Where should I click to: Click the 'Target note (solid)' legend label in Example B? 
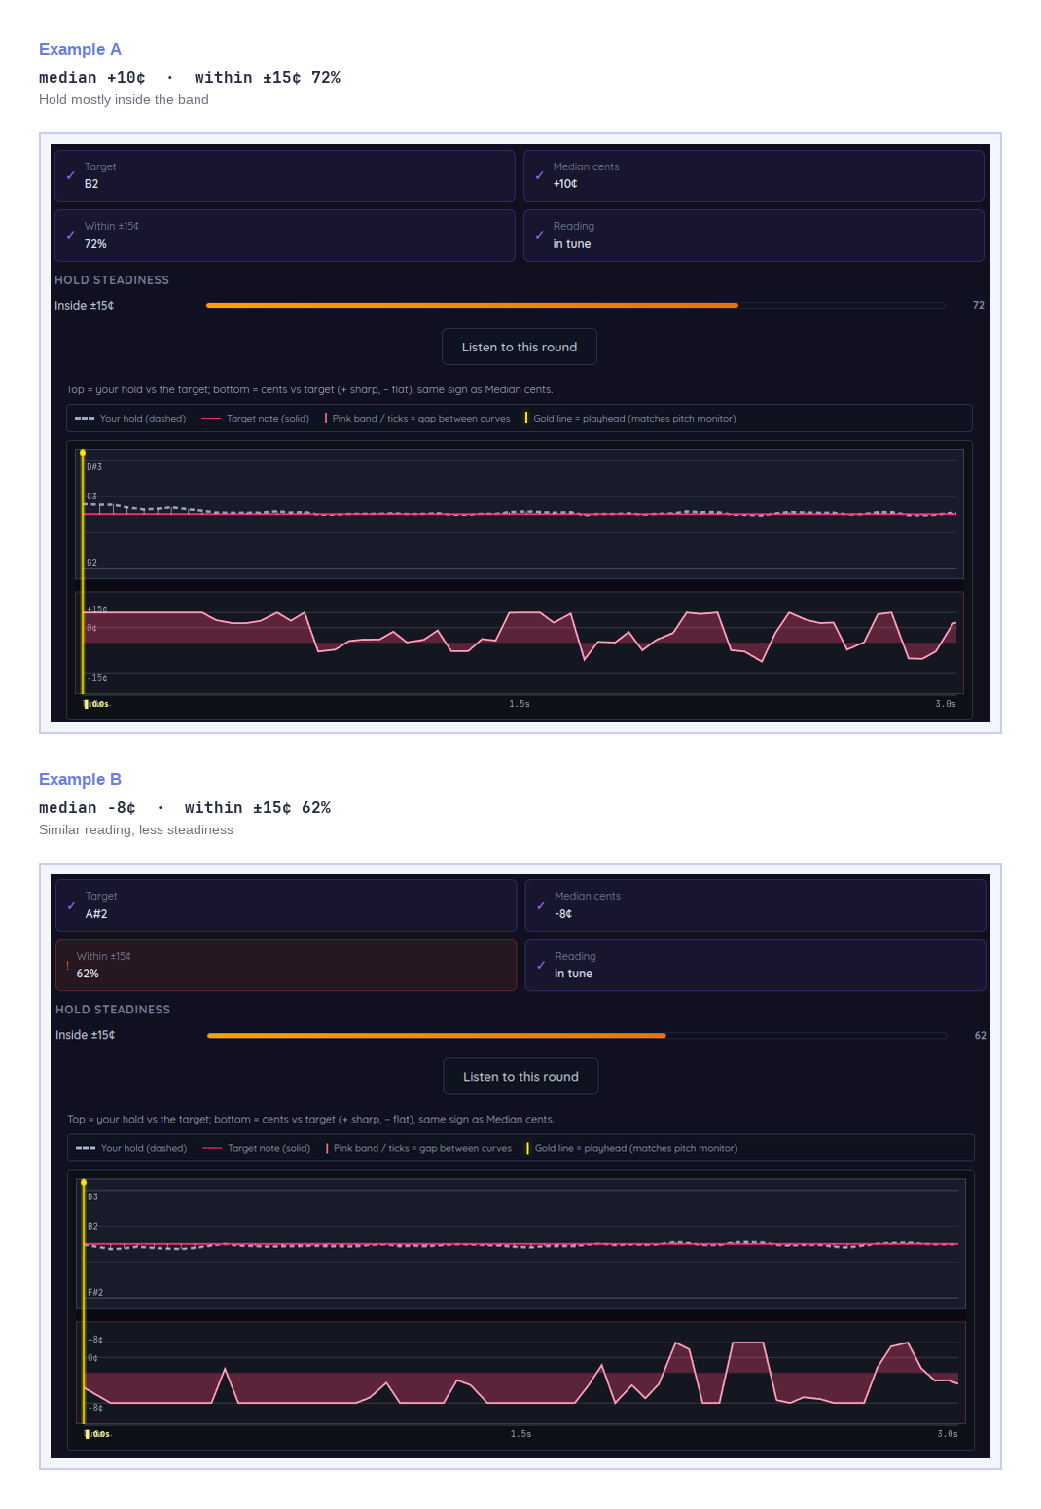point(269,1148)
